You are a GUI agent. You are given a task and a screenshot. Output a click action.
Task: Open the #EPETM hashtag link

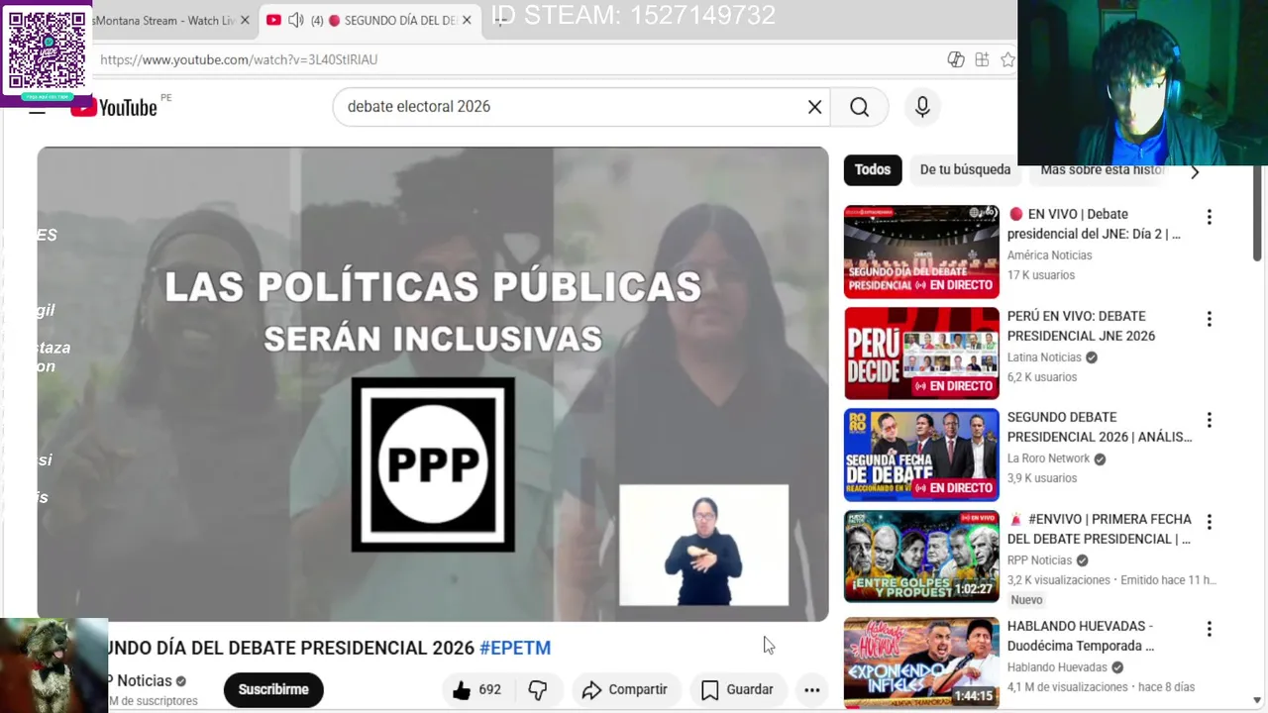point(515,648)
